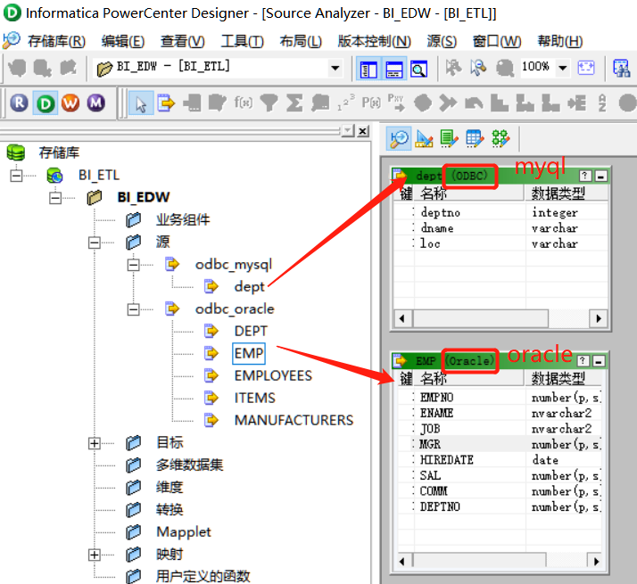Viewport: 637px width, 584px height.
Task: Select the dept source under odbc_mysql
Action: pyautogui.click(x=249, y=287)
